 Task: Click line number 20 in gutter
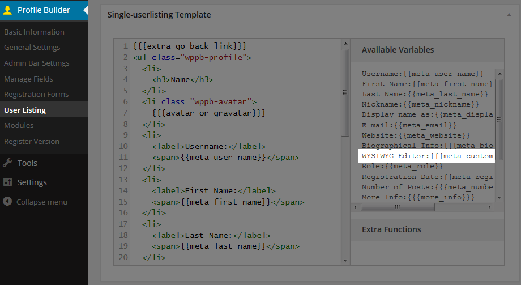(123, 257)
